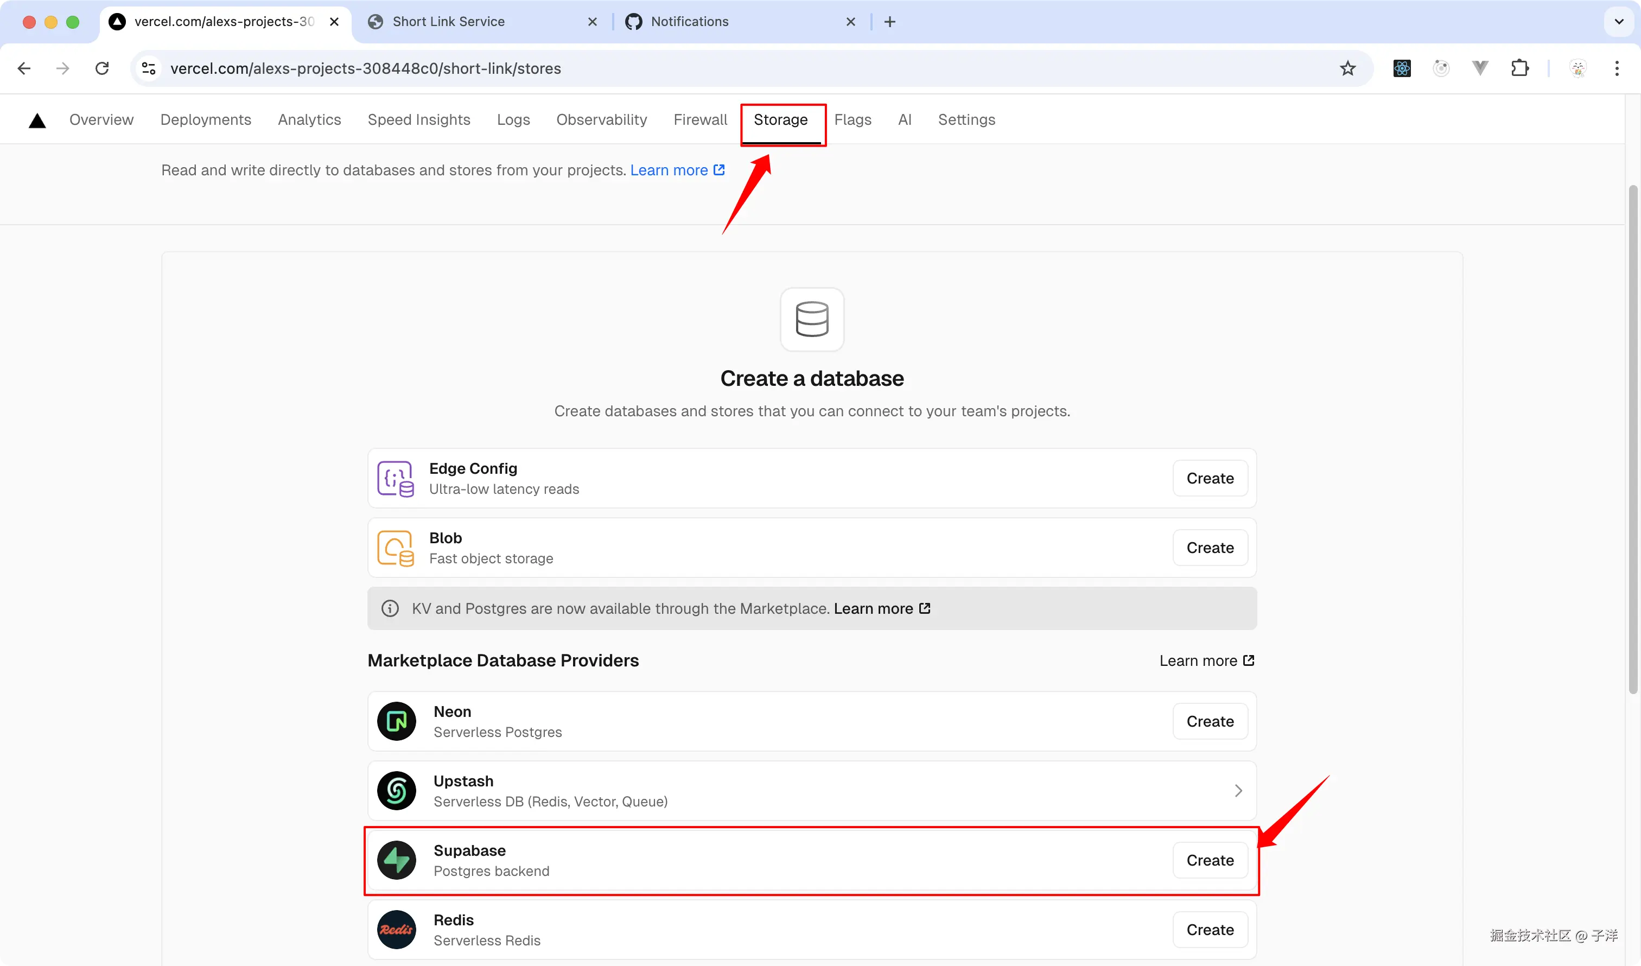Reload the current page
This screenshot has width=1641, height=966.
point(102,68)
